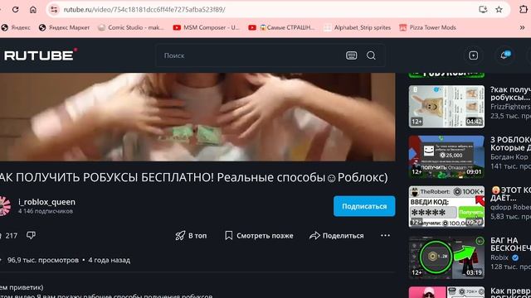
Task: Open the Alphabet Strip sprites bookmark
Action: 358,27
